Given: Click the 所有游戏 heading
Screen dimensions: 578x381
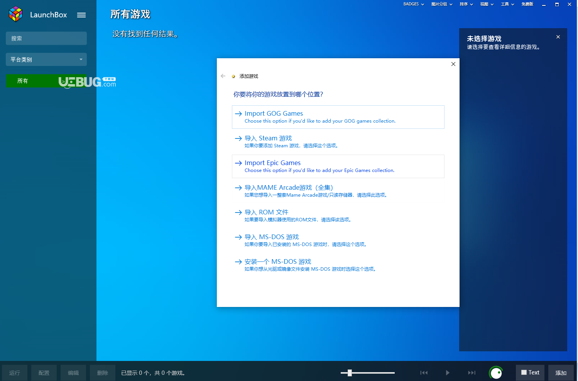Looking at the screenshot, I should pyautogui.click(x=130, y=14).
